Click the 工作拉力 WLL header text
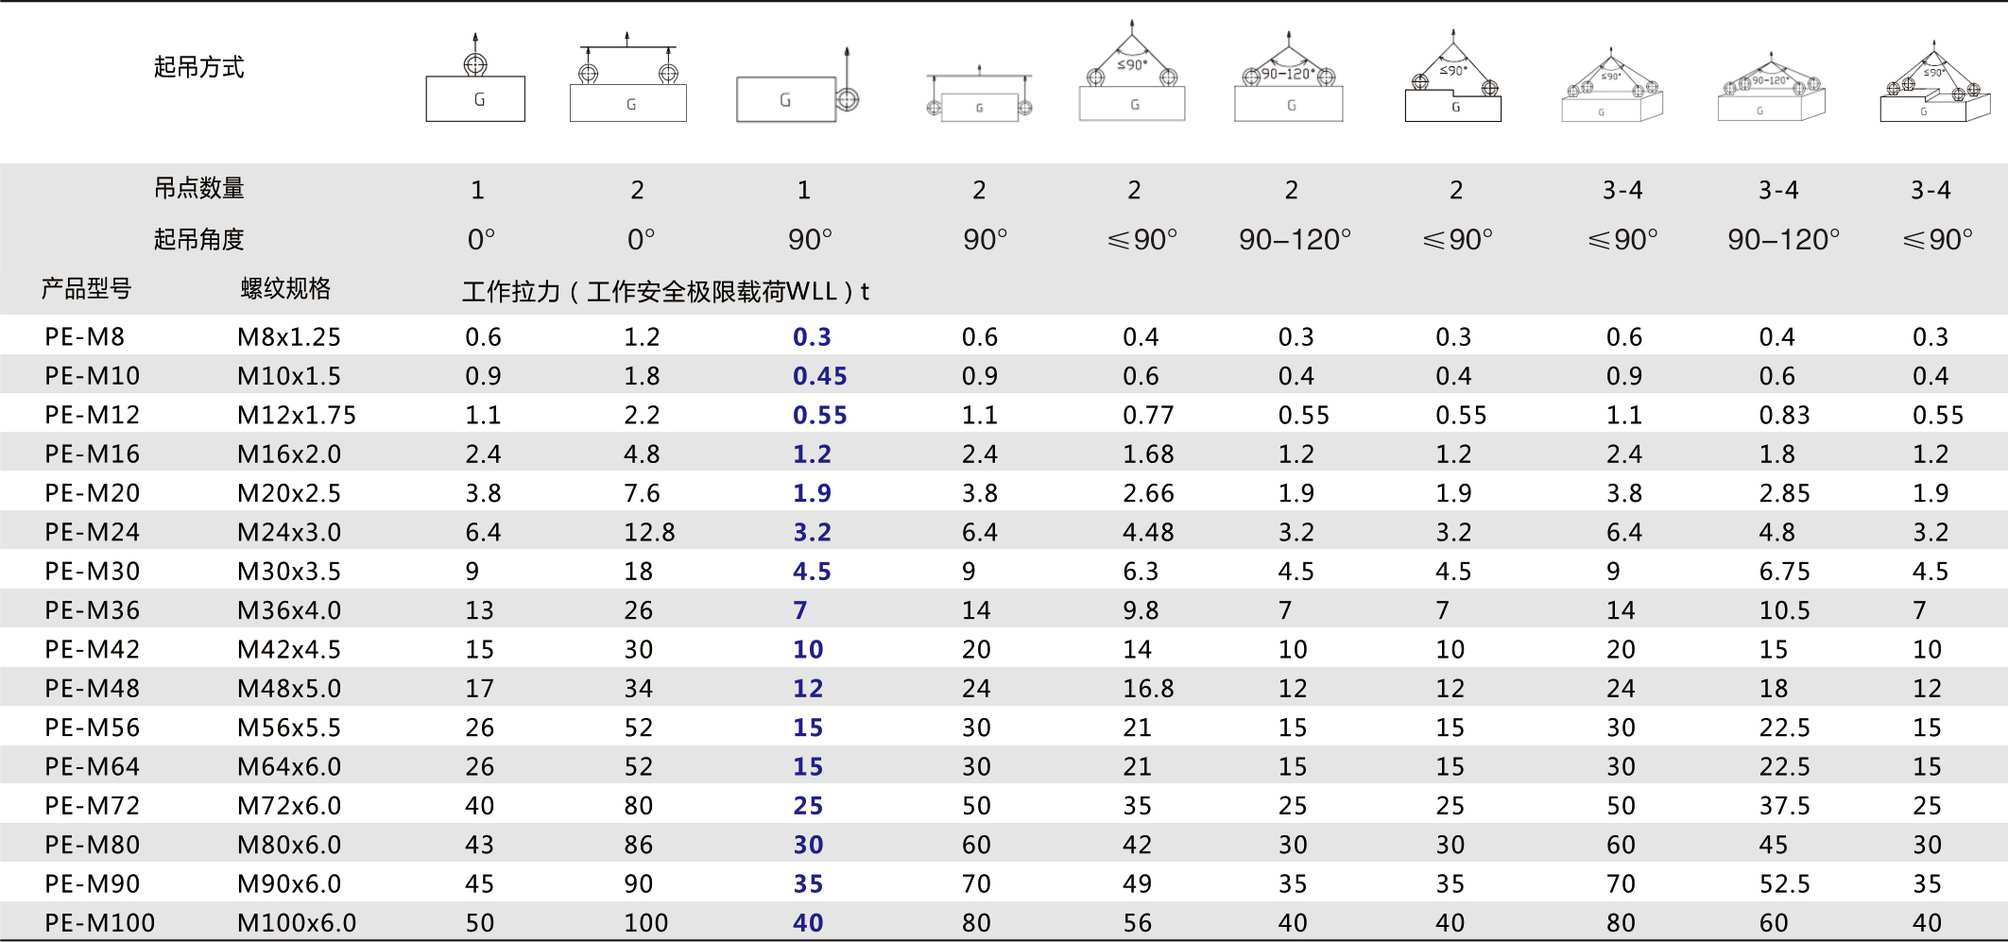This screenshot has width=2008, height=942. coord(665,291)
